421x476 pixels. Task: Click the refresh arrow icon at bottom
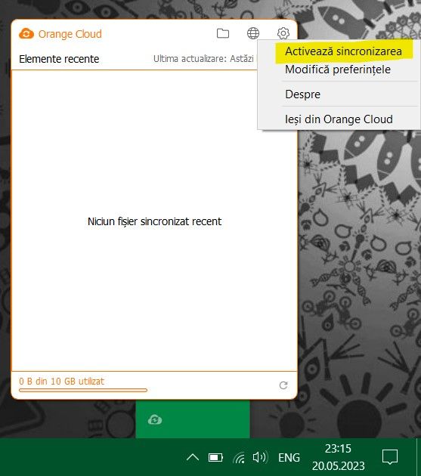[283, 385]
